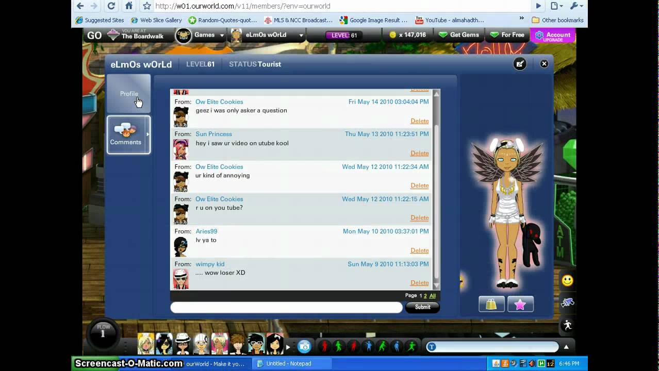Click the browser address bar
659x371 pixels.
point(340,6)
